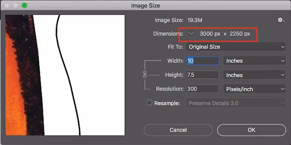Open the Dimensions units dropdown arrow

[192, 34]
